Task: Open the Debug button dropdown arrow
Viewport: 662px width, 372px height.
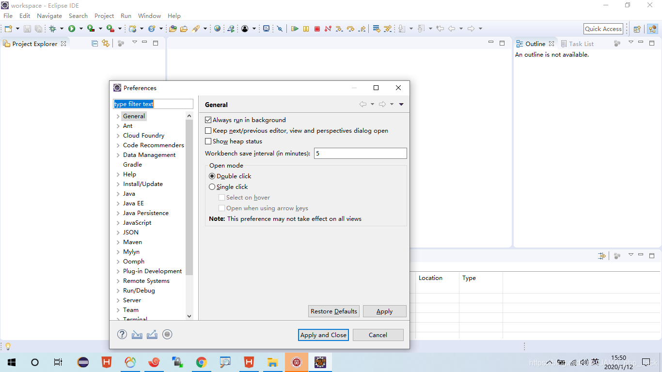Action: (x=62, y=29)
